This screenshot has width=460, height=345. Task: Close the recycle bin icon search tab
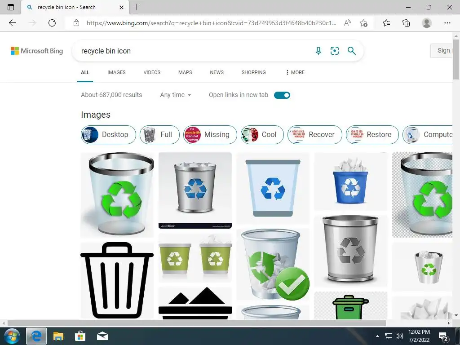pos(121,7)
